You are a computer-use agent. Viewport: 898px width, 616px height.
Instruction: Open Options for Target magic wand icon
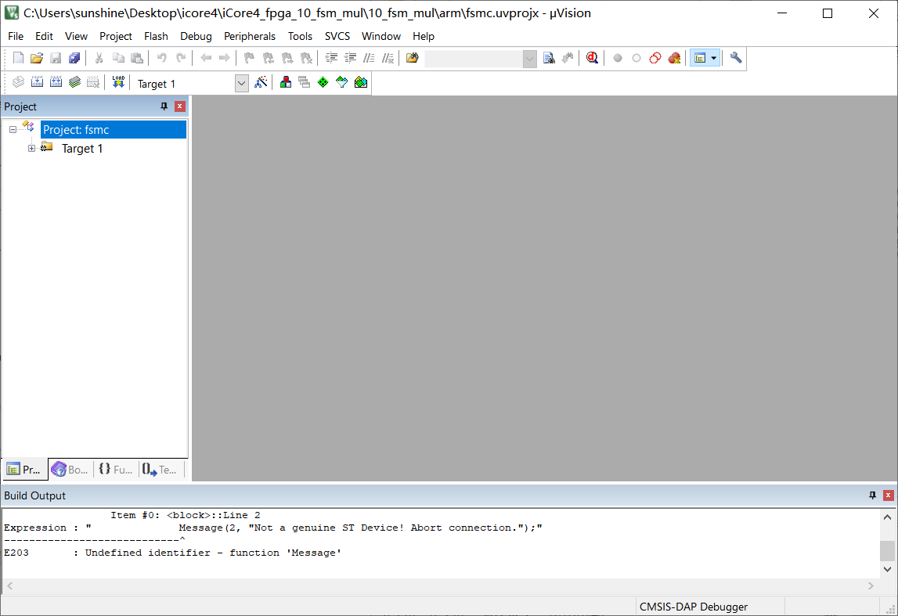pyautogui.click(x=261, y=82)
